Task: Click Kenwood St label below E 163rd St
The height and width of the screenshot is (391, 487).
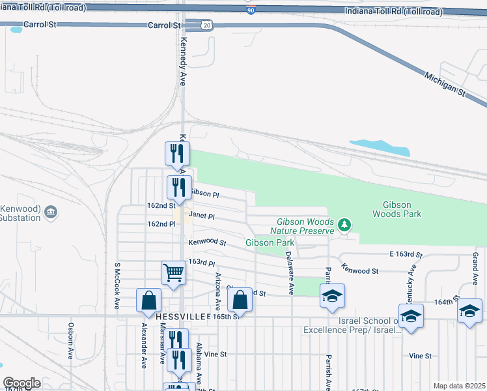Action: [359, 269]
